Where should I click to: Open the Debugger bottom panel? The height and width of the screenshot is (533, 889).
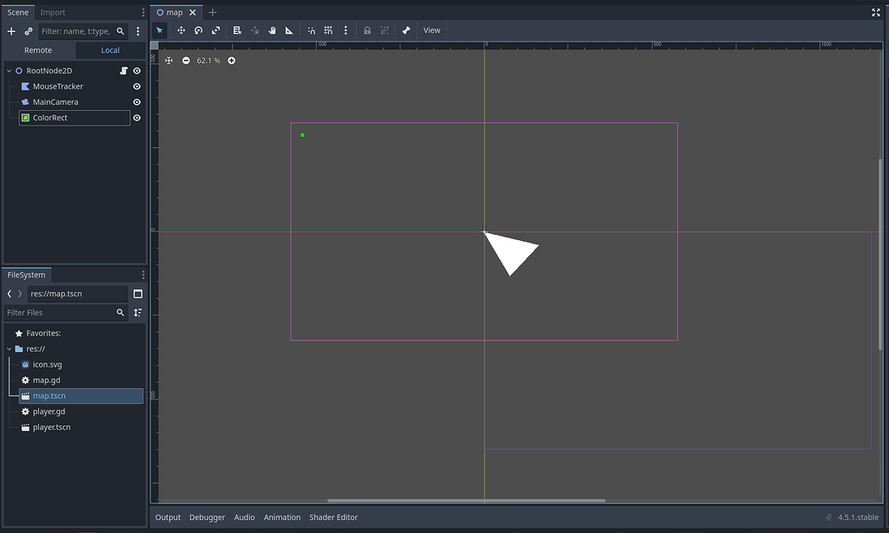pyautogui.click(x=207, y=517)
